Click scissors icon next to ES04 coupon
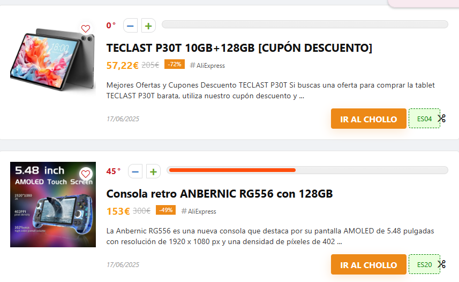 click(442, 119)
